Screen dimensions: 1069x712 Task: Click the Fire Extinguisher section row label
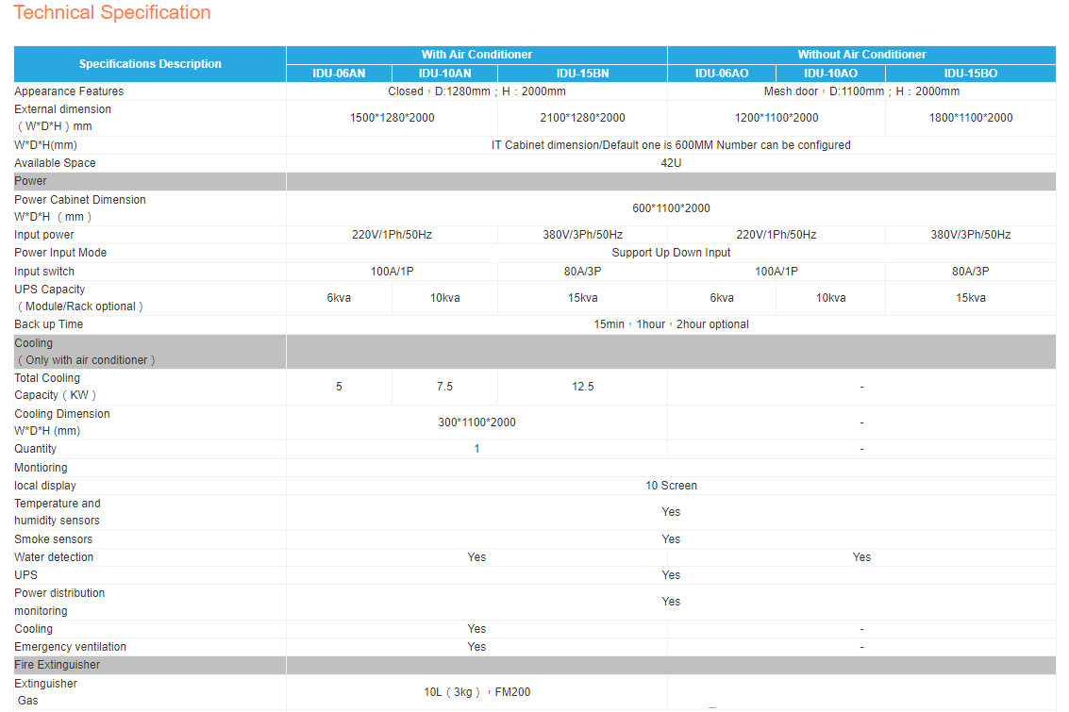[57, 665]
